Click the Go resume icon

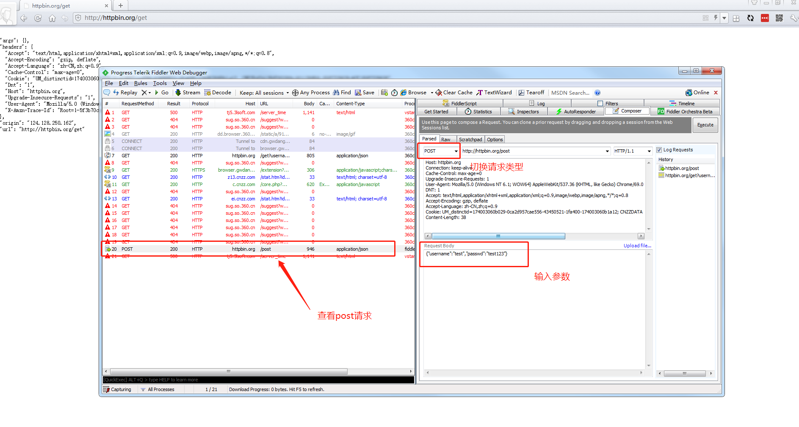point(162,93)
